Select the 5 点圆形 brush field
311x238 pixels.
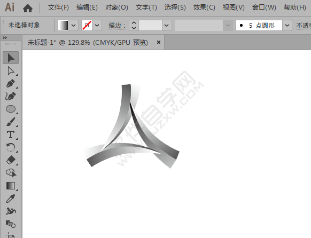coord(259,25)
